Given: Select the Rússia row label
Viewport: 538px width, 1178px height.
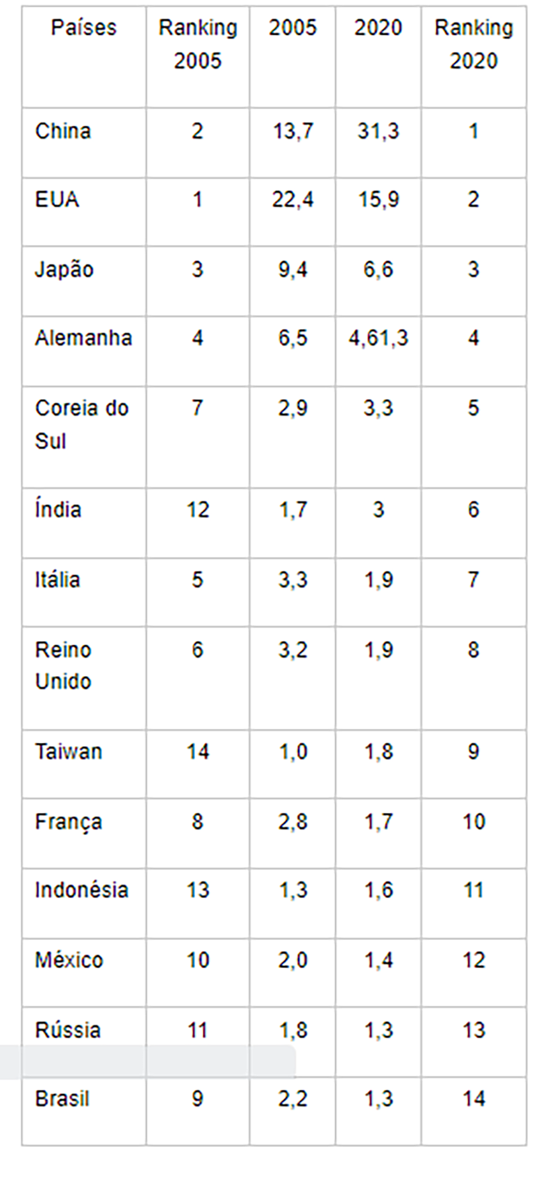Looking at the screenshot, I should tap(68, 1030).
